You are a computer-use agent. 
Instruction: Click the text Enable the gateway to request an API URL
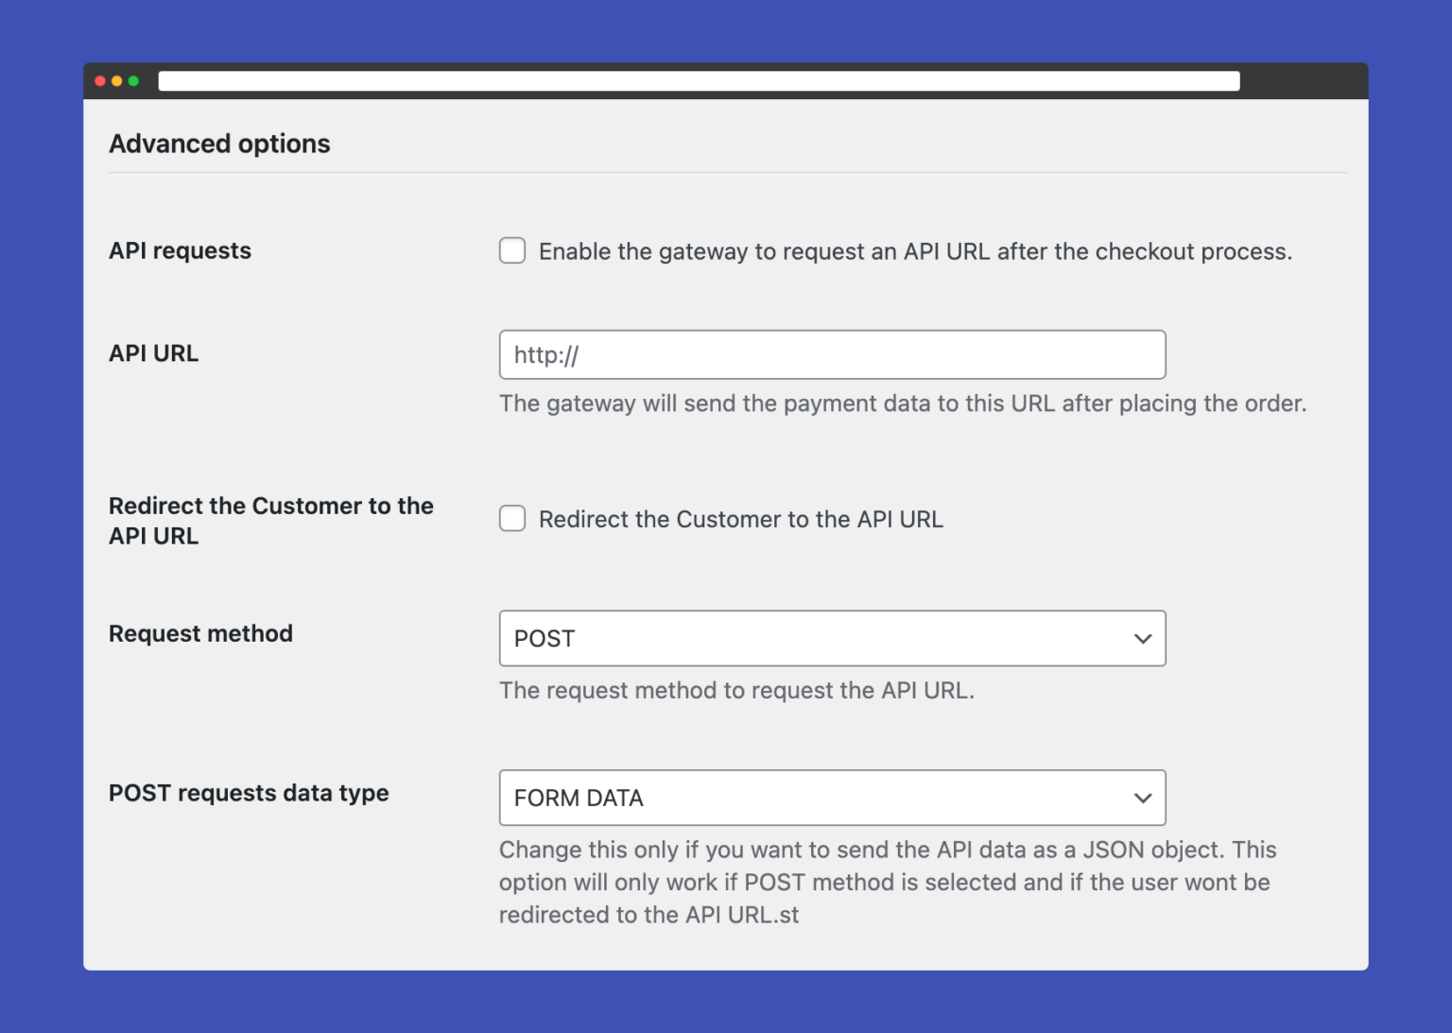(915, 250)
